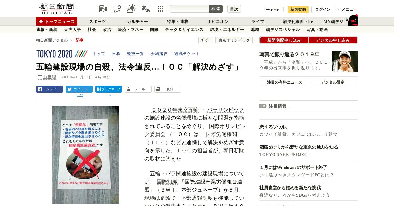The image size is (394, 206).
Task: Enlarge the article warning poster photo
Action: pyautogui.click(x=85, y=154)
